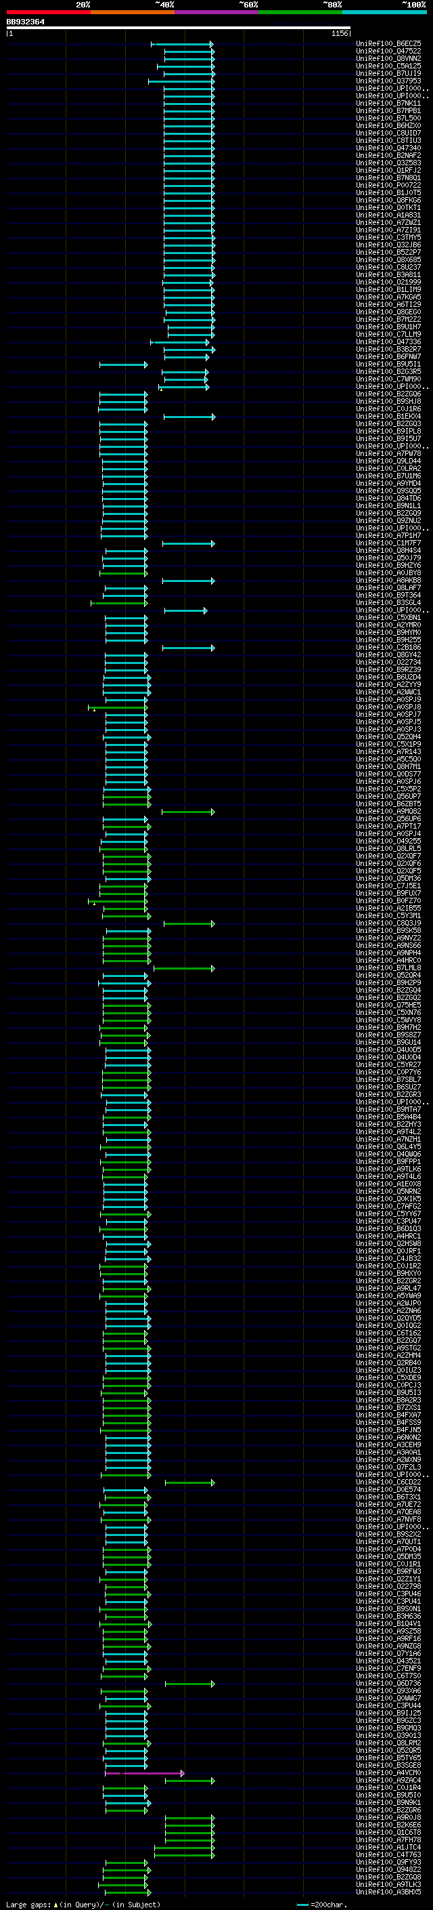Viewport: 433px width, 1910px height.
Task: Select hit label UniRef100_A4VCM0
Action: [388, 1773]
